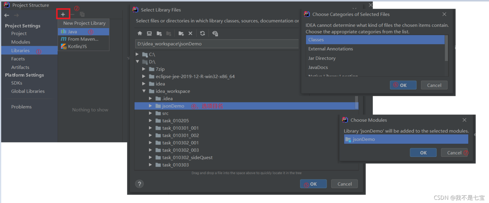The width and height of the screenshot is (489, 203).
Task: Add new library with plus icon
Action: tap(63, 15)
